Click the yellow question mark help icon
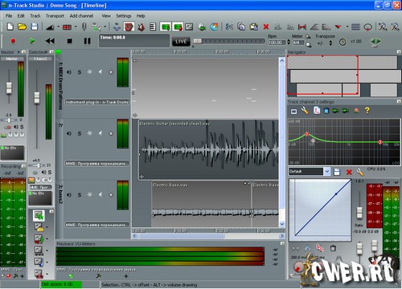The height and width of the screenshot is (289, 402). point(367,111)
